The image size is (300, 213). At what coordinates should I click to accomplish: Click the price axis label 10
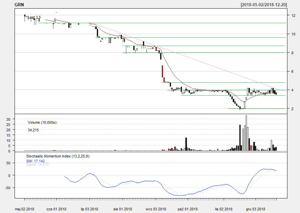pyautogui.click(x=293, y=34)
